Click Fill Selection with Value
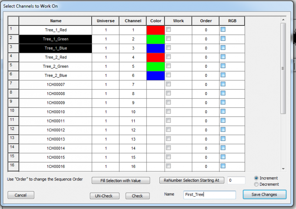This screenshot has height=209, width=296. click(121, 181)
